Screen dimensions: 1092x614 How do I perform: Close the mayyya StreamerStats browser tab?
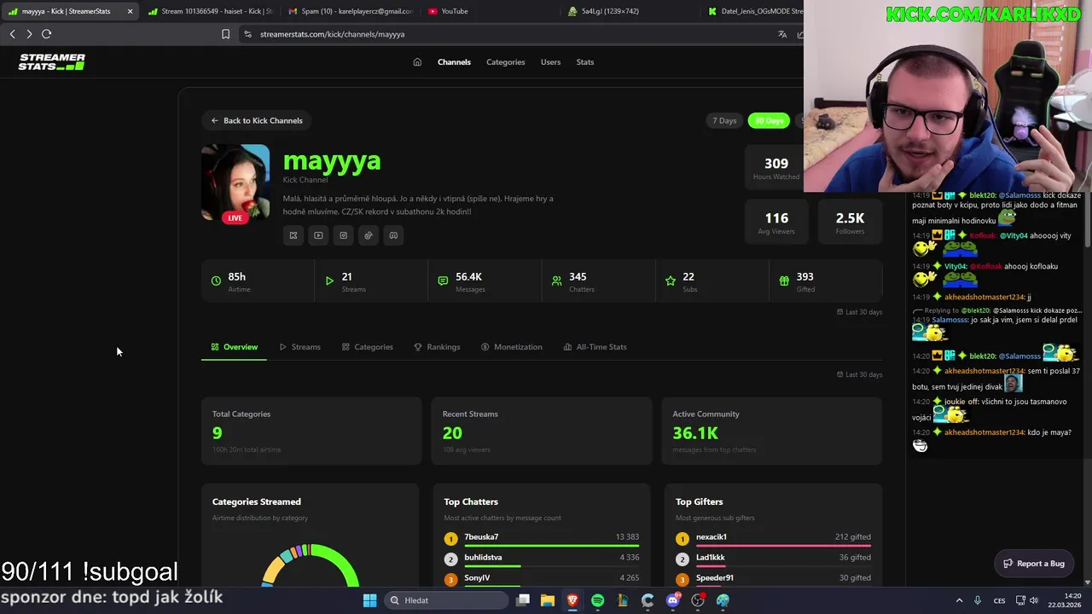pyautogui.click(x=130, y=11)
